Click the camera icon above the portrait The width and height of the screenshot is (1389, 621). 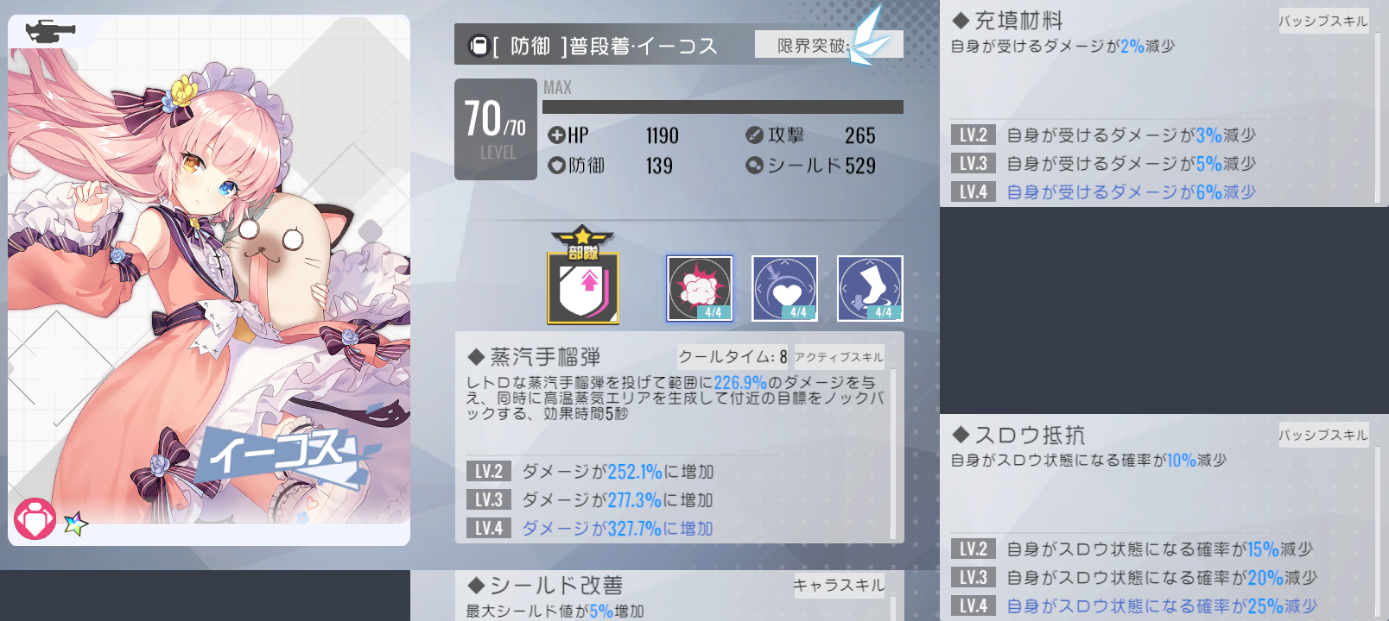click(50, 32)
